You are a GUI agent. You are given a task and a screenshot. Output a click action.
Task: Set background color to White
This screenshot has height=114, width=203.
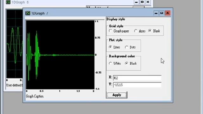coord(110,63)
